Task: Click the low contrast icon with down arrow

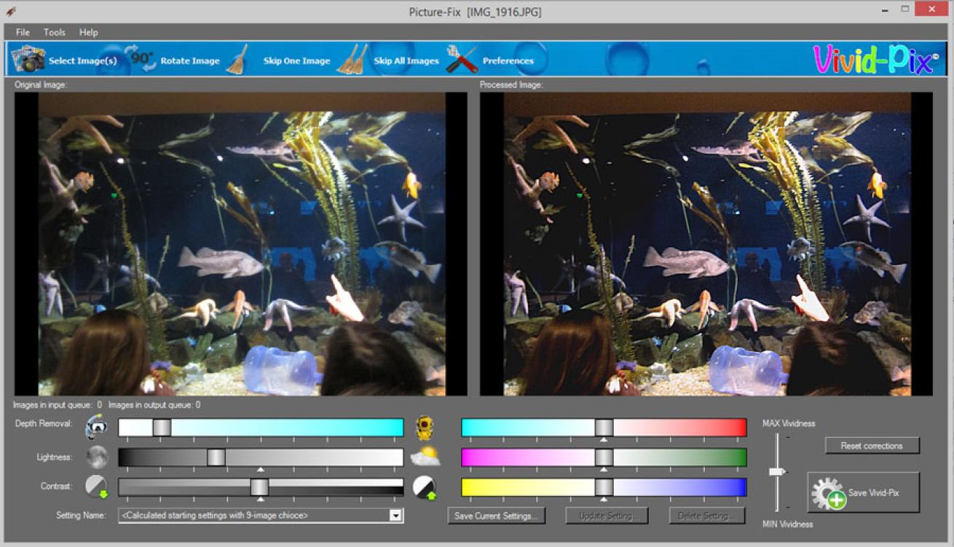Action: click(x=96, y=487)
